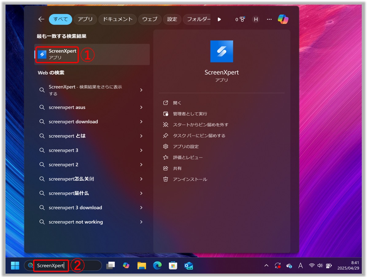
Task: Switch to the アプリ filter tab
Action: 85,19
